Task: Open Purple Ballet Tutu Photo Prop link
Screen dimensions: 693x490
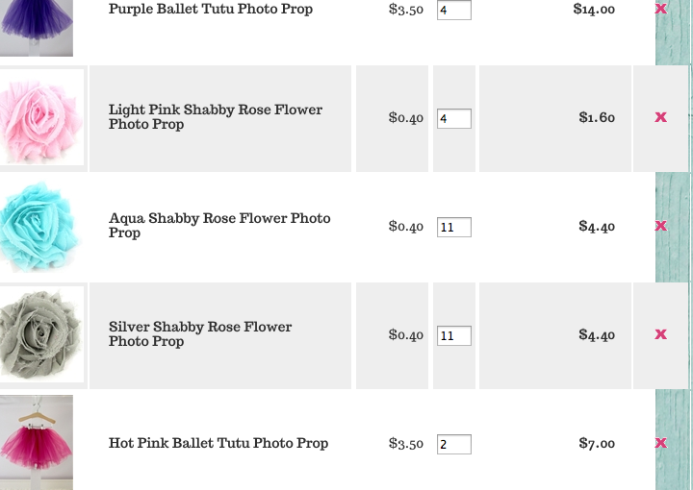Action: 210,10
